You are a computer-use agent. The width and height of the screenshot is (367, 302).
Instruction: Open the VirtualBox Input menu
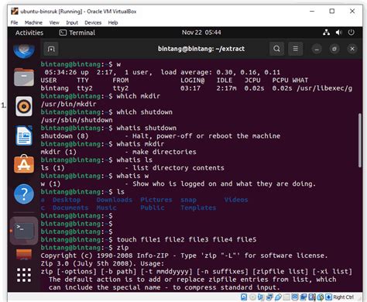72,22
